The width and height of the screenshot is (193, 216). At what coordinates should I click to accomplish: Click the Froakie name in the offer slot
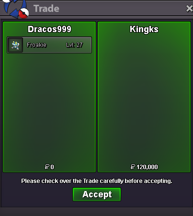pos(36,45)
